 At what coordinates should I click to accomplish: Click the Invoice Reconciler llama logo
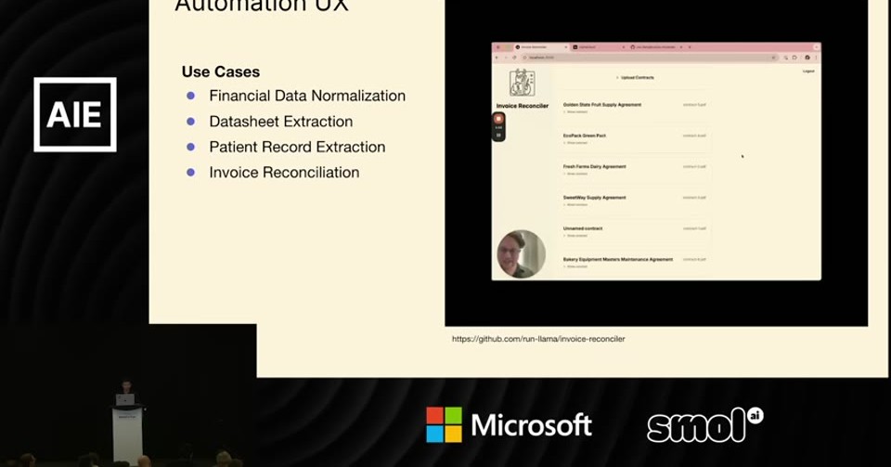point(522,83)
